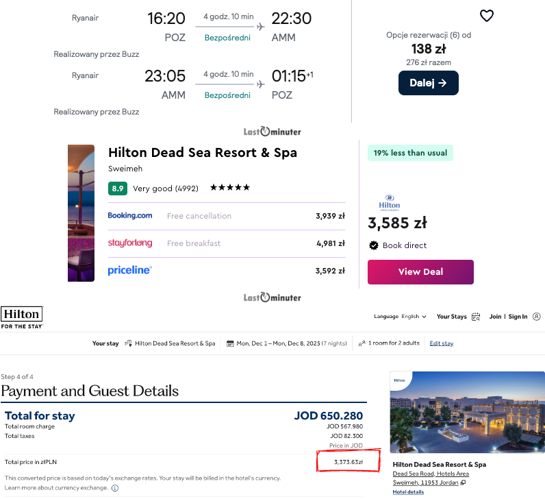The height and width of the screenshot is (499, 545).
Task: Click the Hilton resort photo on right
Action: coord(467,412)
